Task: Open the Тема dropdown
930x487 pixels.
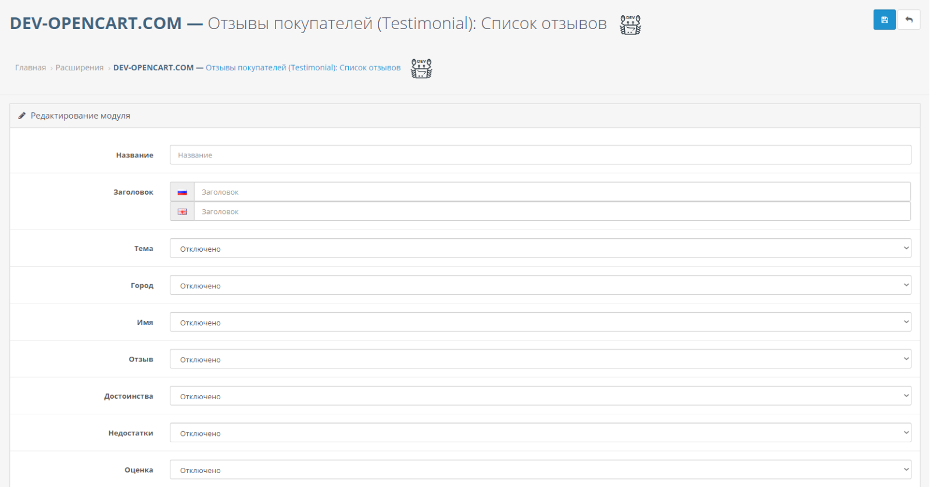Action: (540, 248)
